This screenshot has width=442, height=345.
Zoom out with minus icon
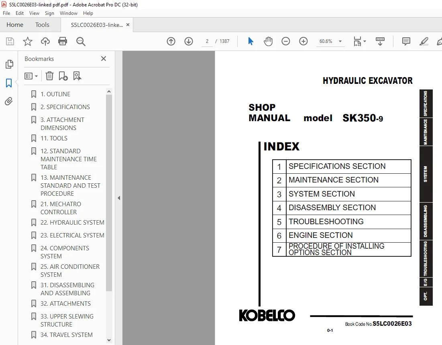[285, 41]
